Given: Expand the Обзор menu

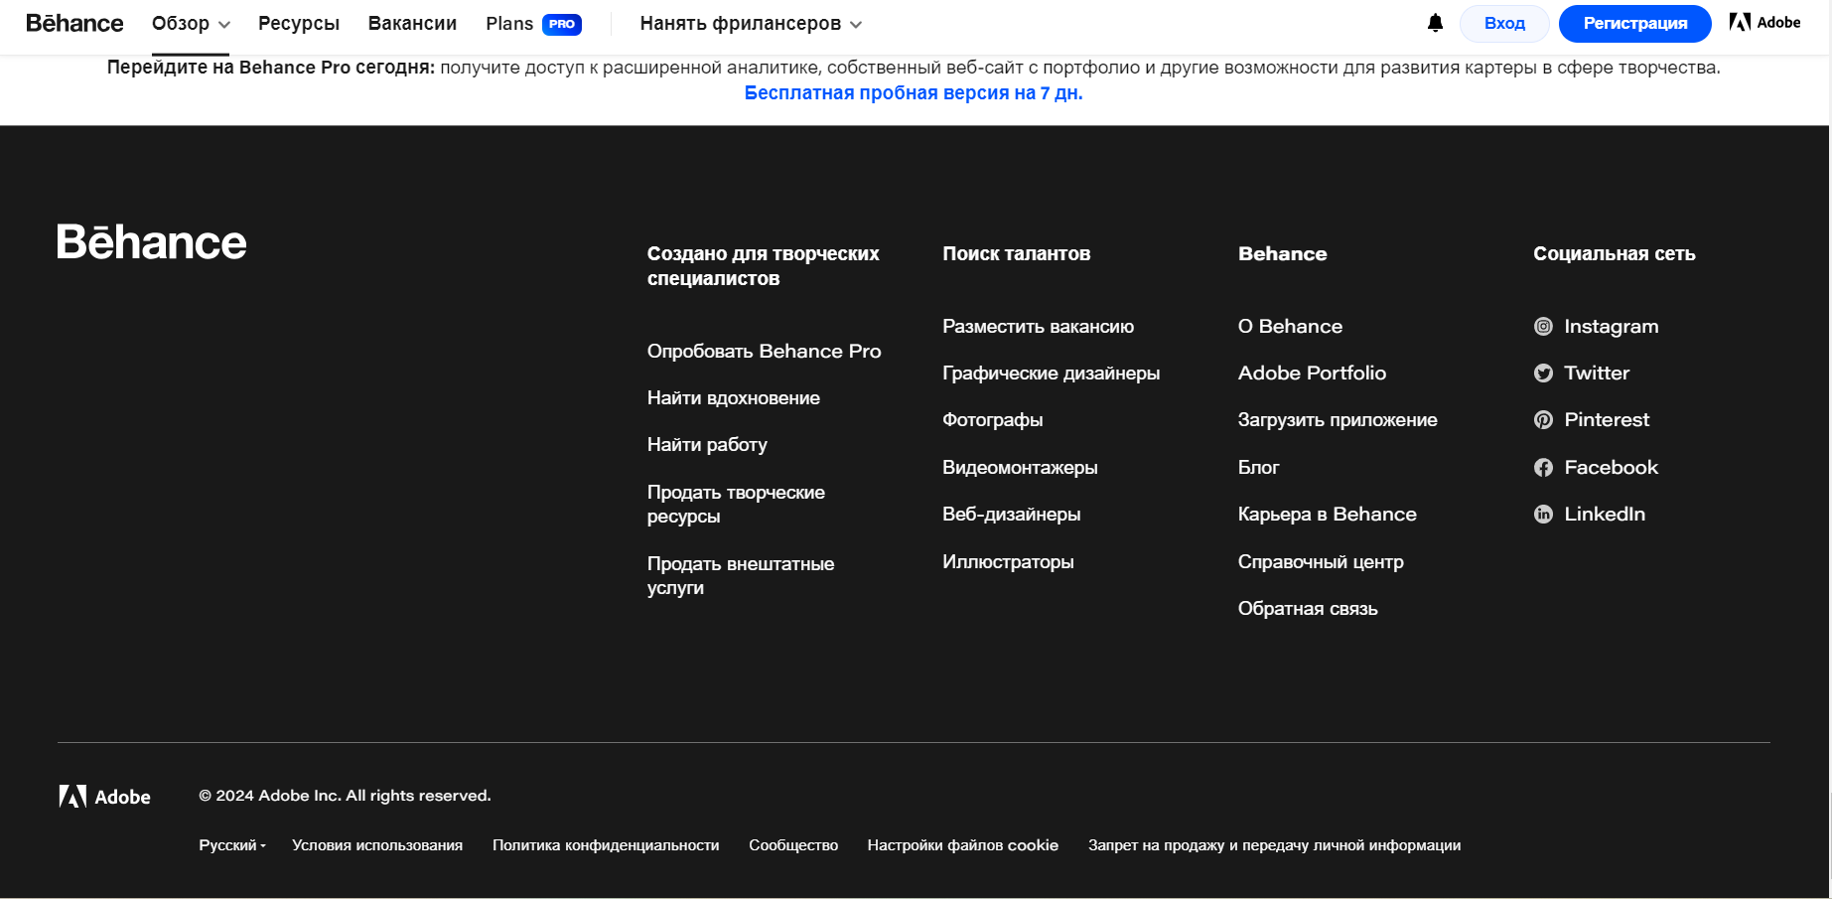Looking at the screenshot, I should pyautogui.click(x=190, y=23).
